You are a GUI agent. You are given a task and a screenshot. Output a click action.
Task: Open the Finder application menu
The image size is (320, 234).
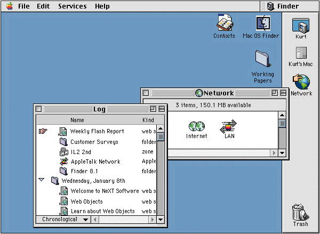pos(283,6)
